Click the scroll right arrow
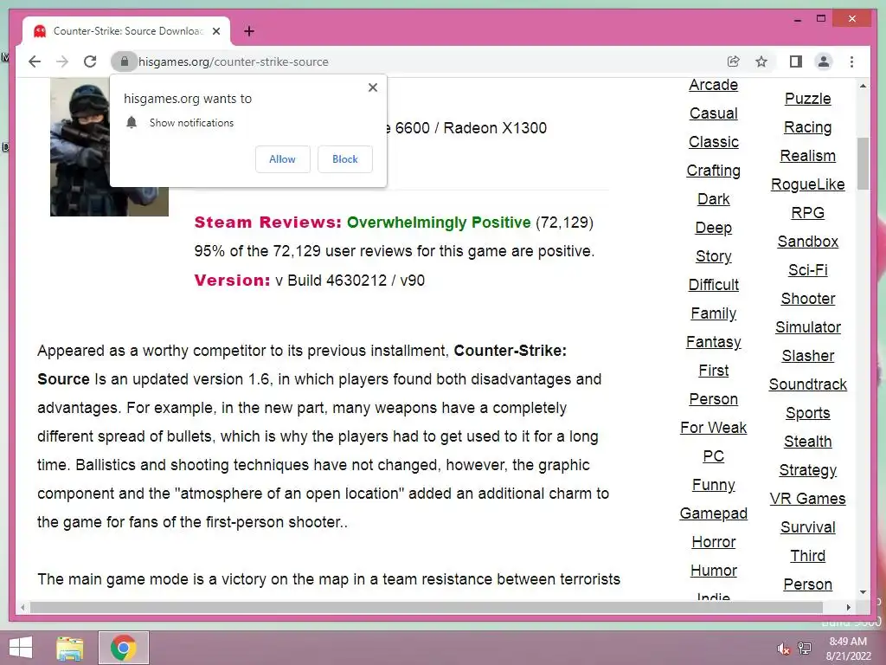Viewport: 886px width, 665px height. [848, 607]
